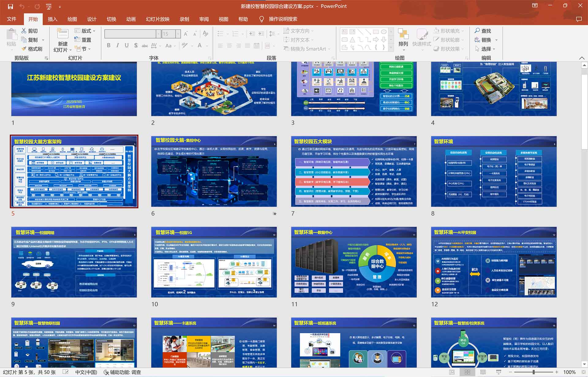Click the zoom slider handle
Screen dimensions: 588x377
(x=533, y=372)
